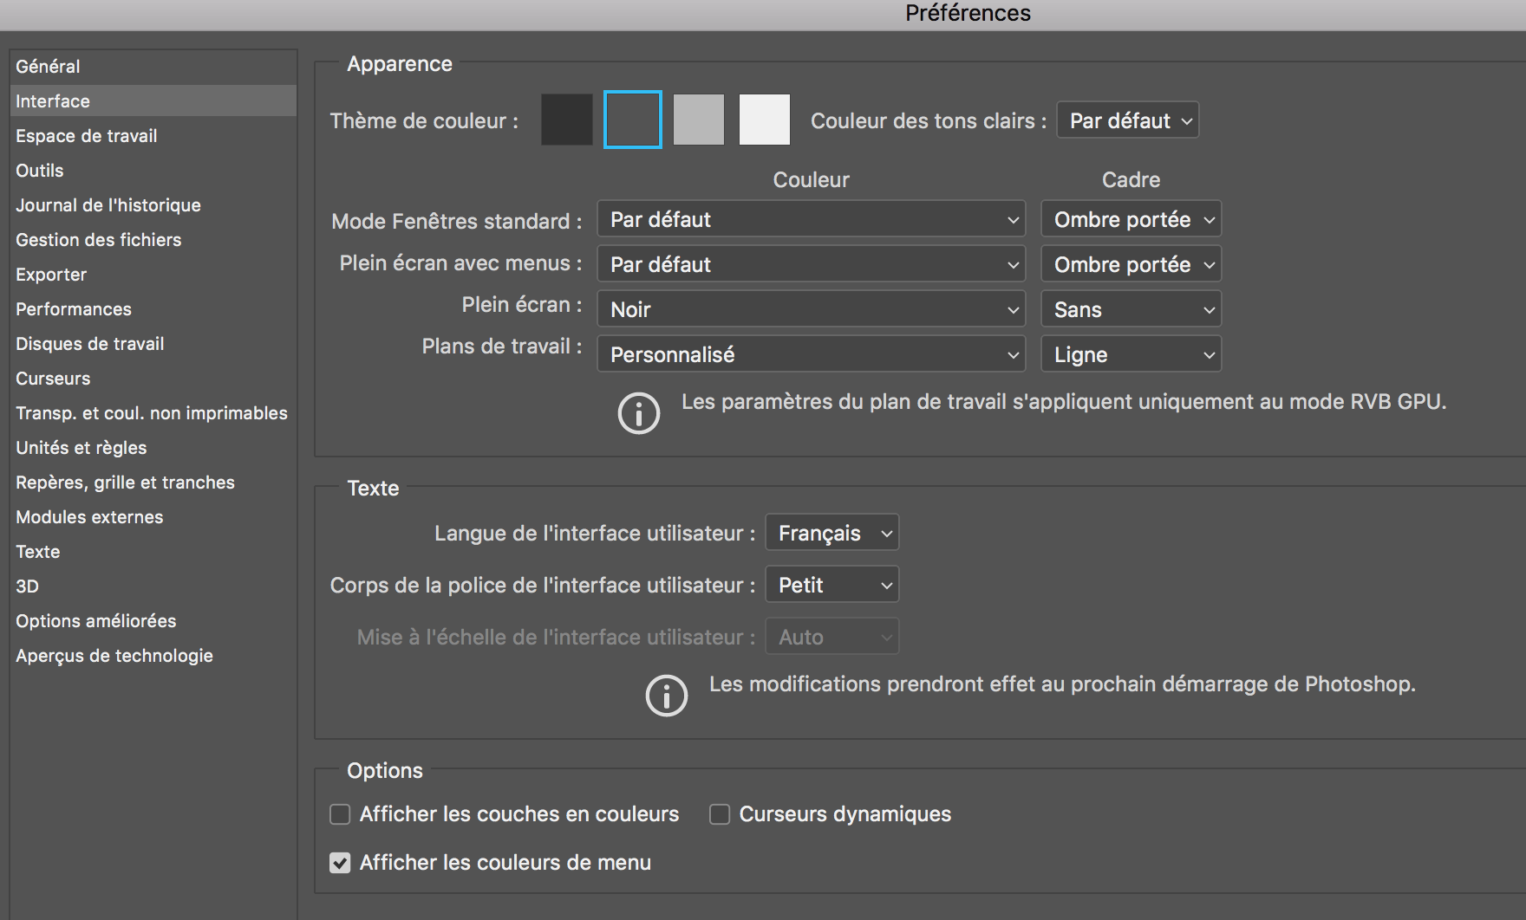Viewport: 1526px width, 920px height.
Task: Choose the light gray color theme swatch
Action: 698,120
